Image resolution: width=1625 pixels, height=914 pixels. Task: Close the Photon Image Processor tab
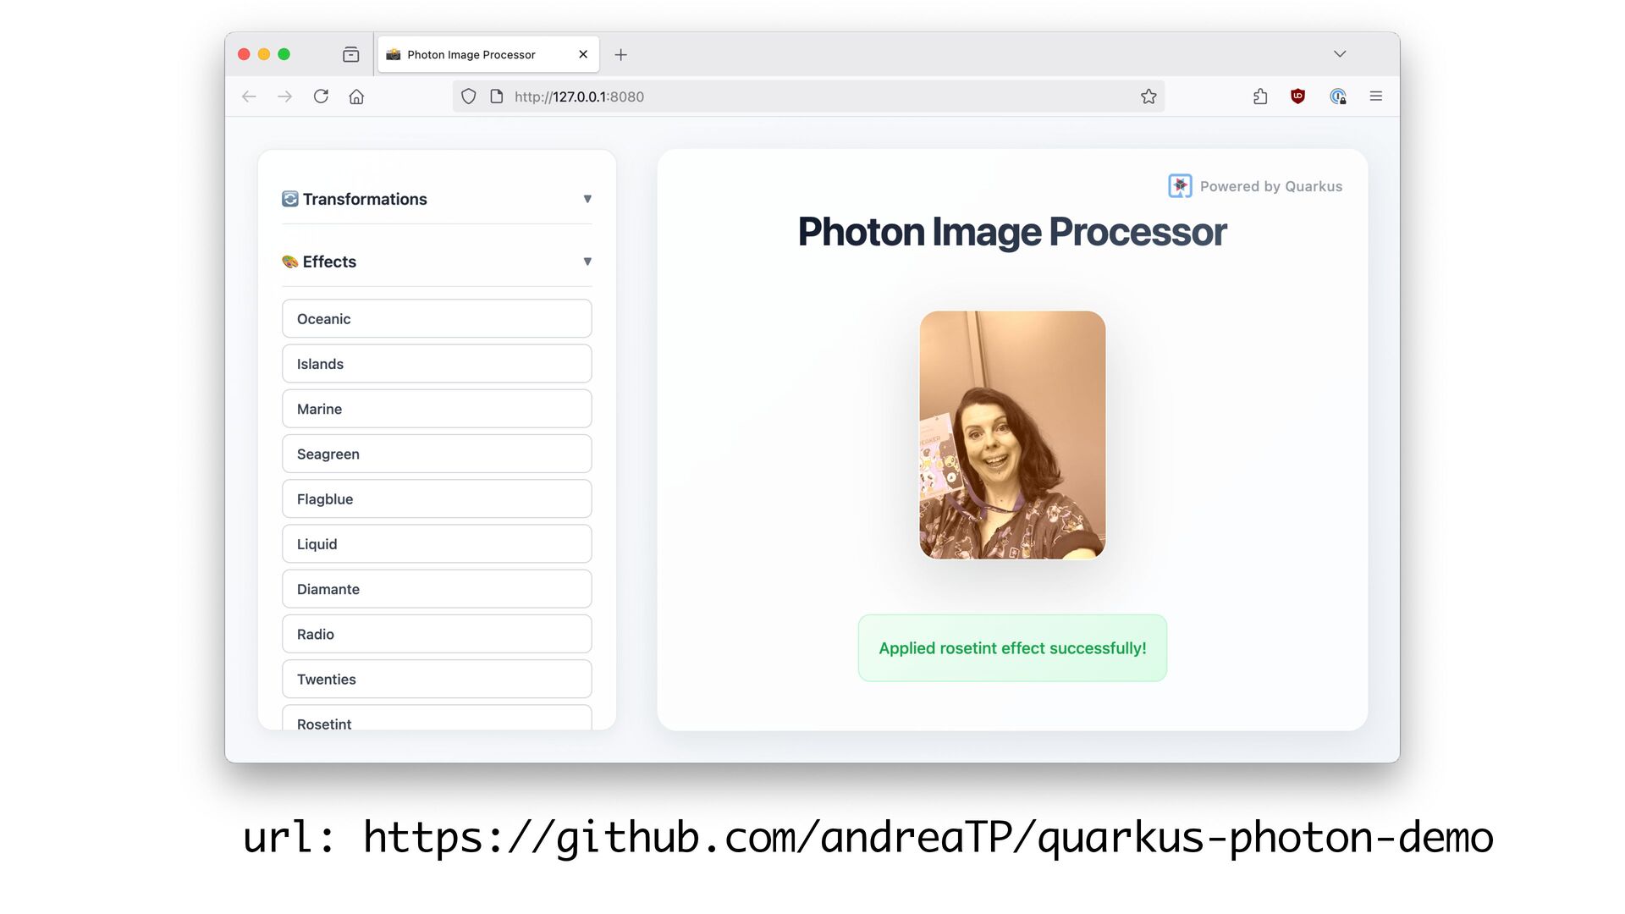[x=583, y=55]
